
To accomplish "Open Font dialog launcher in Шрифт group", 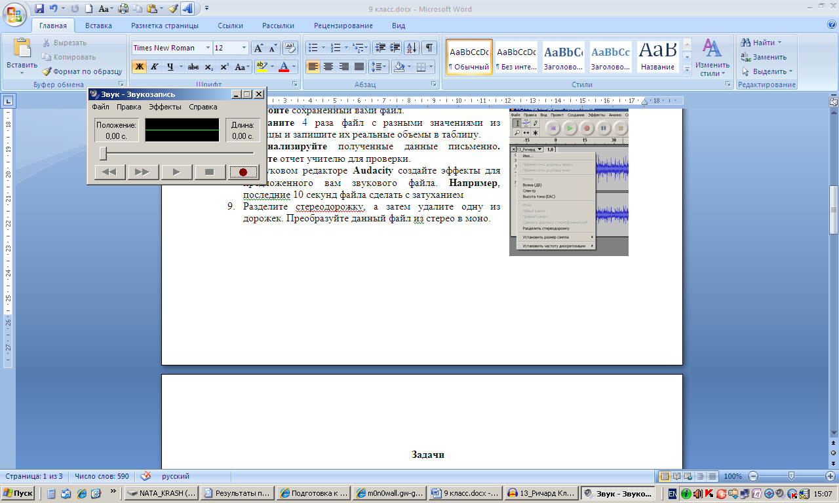I will tap(293, 84).
